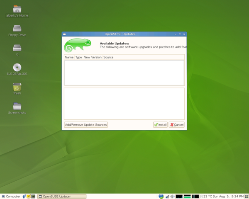The height and width of the screenshot is (199, 249).
Task: Cancel the OpenSUSE Updater dialog
Action: (177, 125)
